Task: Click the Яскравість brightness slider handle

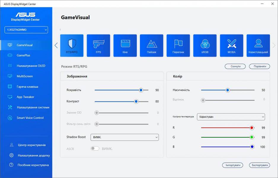Action: (141, 90)
